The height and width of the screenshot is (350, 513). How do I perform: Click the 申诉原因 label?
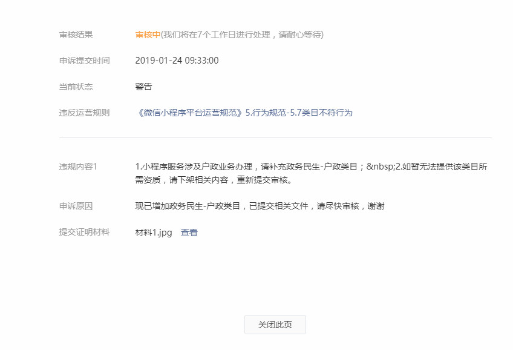tap(76, 206)
